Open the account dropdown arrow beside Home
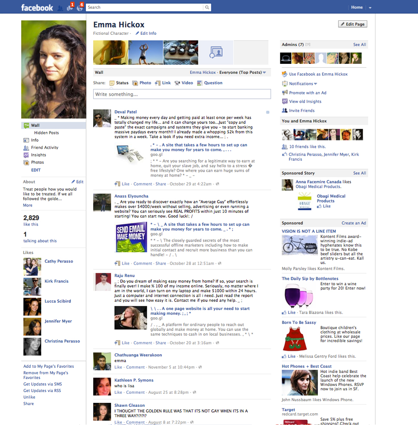Image resolution: width=418 pixels, height=425 pixels. click(370, 8)
